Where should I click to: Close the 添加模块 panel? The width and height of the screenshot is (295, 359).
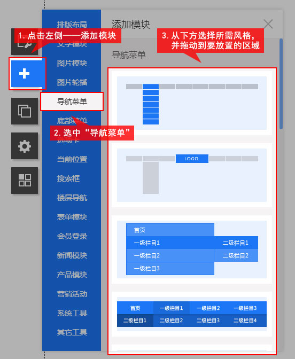(268, 24)
